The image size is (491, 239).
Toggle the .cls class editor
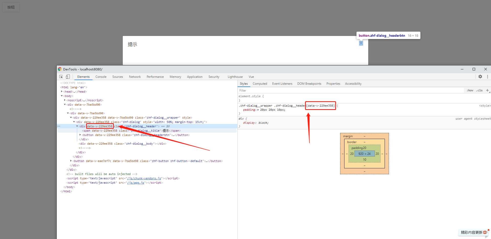479,90
